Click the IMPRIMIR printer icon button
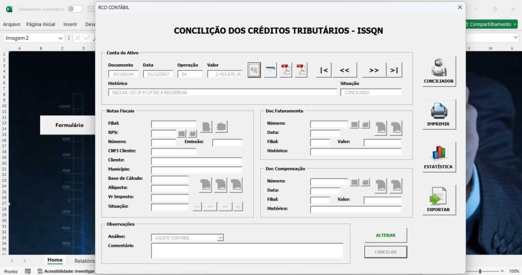The height and width of the screenshot is (275, 522). coord(439,114)
